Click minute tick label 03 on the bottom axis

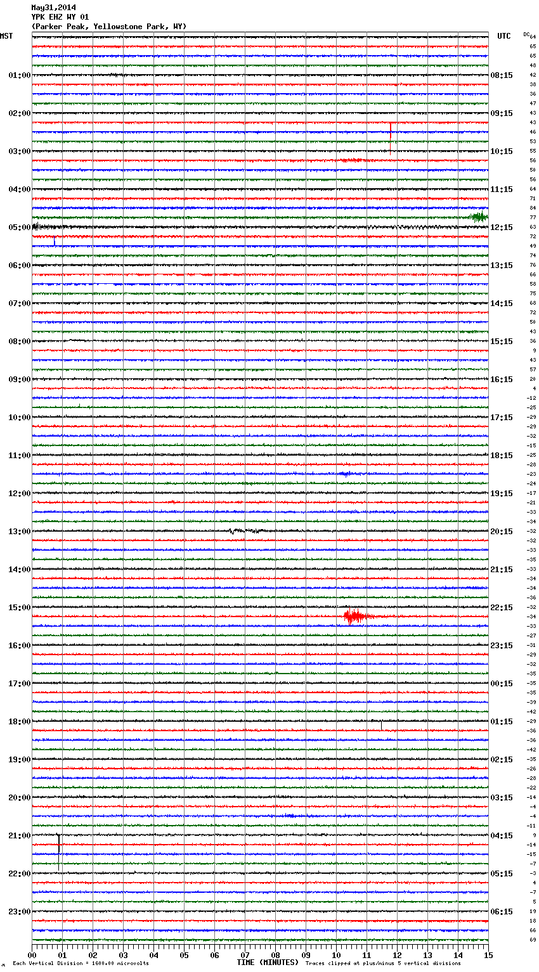[x=124, y=955]
